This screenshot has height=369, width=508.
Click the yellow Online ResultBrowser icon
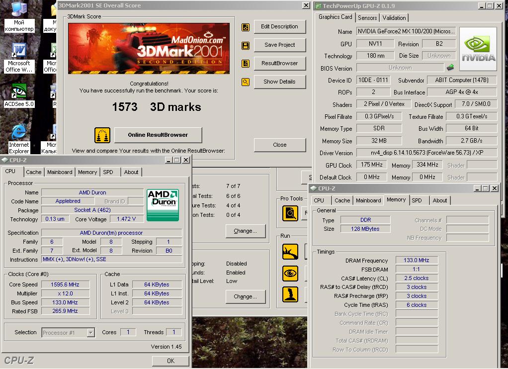click(x=102, y=135)
